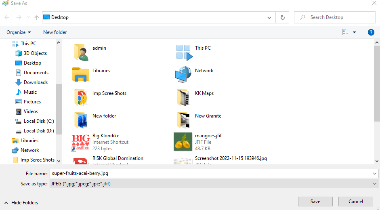
Task: Select This PC icon in file list
Action: tap(184, 52)
